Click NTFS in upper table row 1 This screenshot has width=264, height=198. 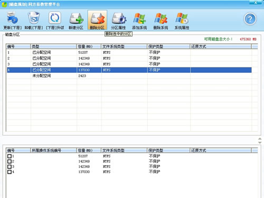tap(107, 52)
